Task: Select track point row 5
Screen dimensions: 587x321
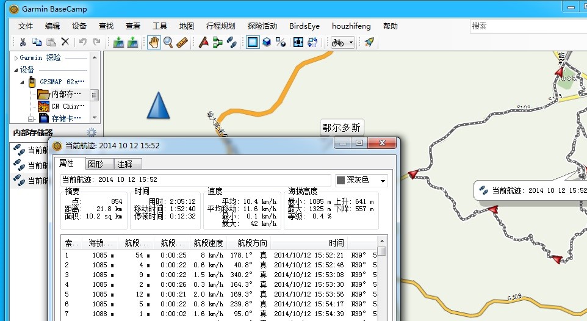Action: coord(219,294)
